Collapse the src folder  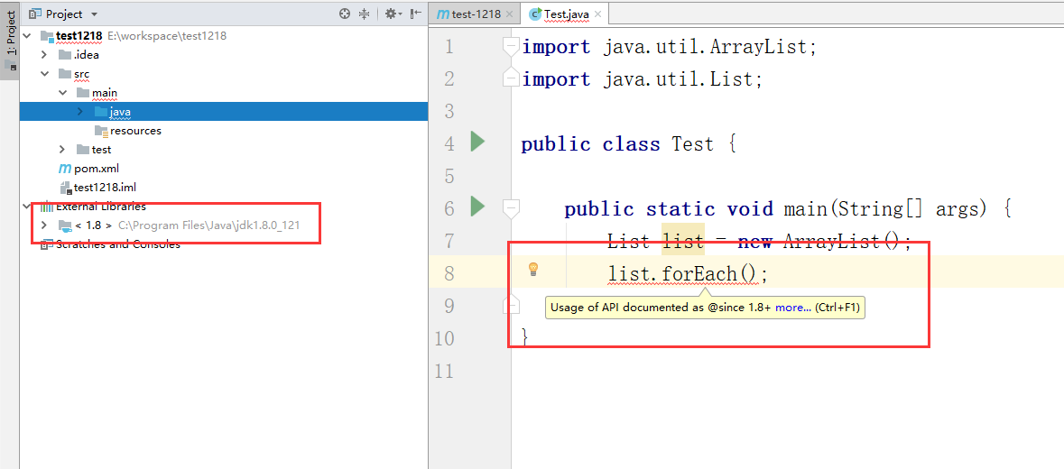[x=45, y=74]
